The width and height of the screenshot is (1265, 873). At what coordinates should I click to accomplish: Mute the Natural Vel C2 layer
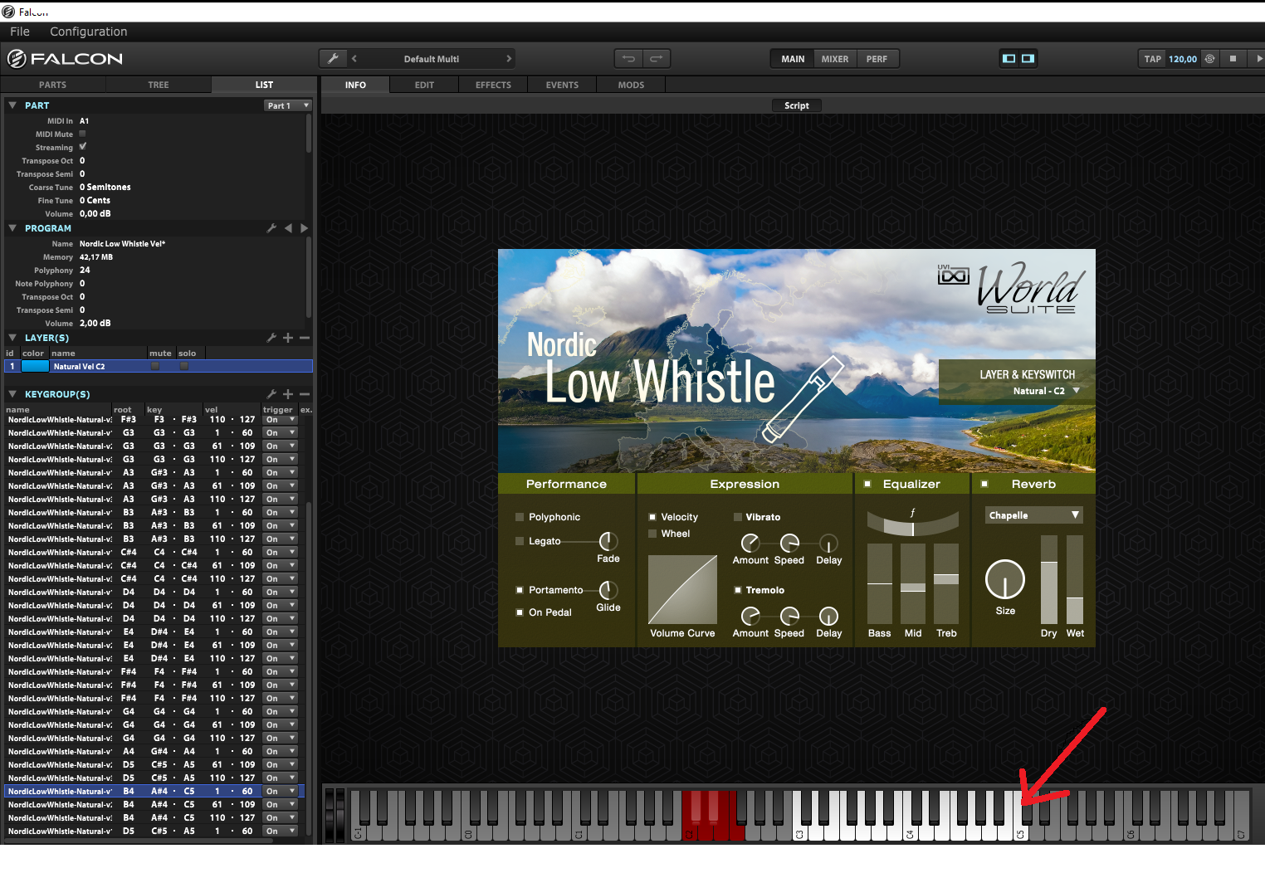pos(154,366)
